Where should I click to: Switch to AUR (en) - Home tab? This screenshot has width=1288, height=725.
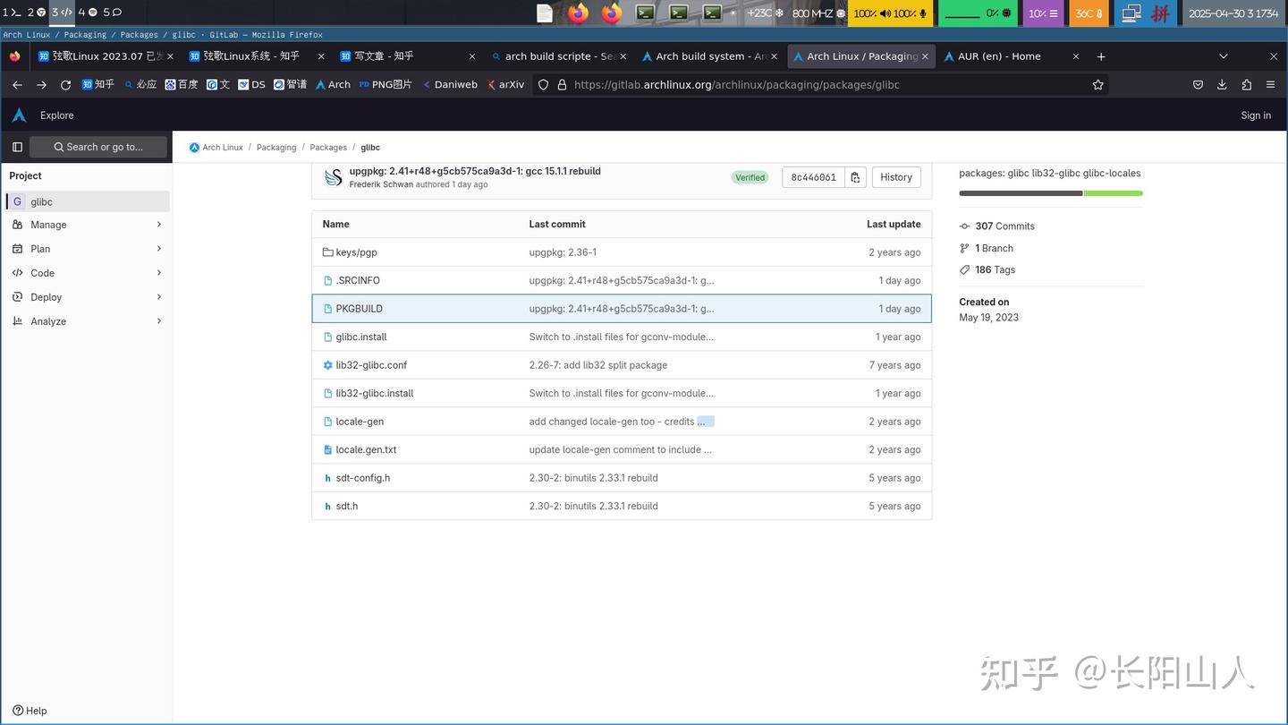click(x=1011, y=56)
